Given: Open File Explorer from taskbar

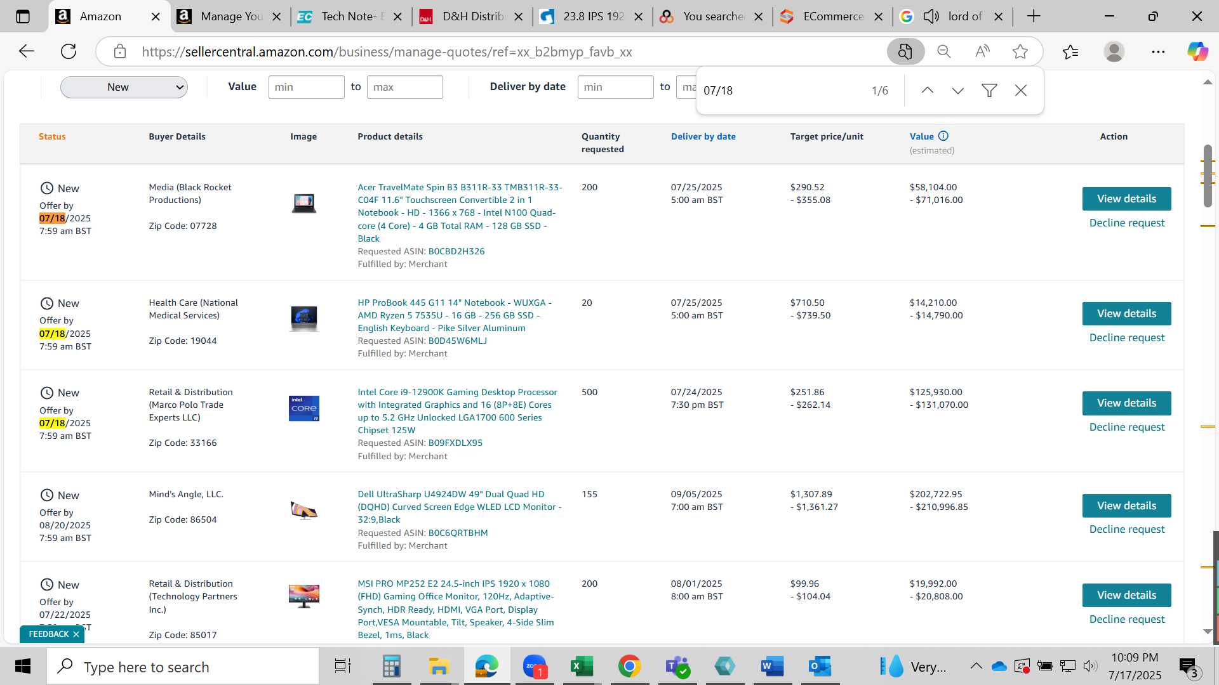Looking at the screenshot, I should tap(439, 667).
